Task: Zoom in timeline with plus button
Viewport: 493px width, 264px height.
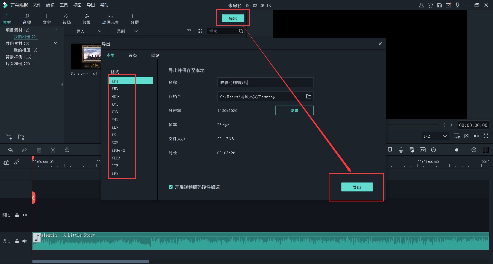Action: coord(474,150)
